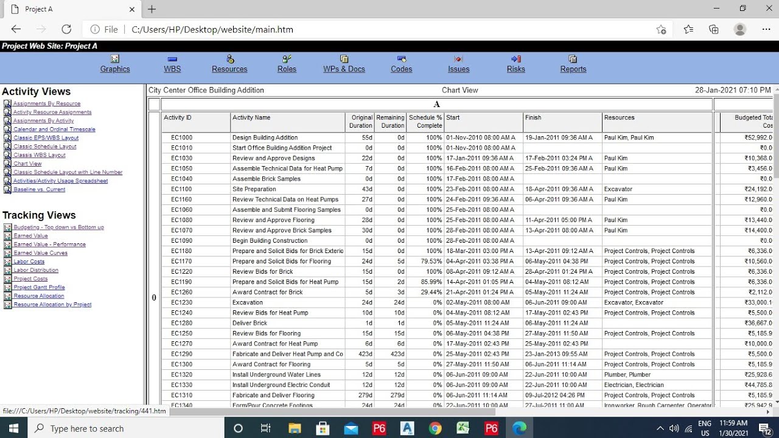Open Codes link
Screen dimensions: 779x438
coord(401,69)
